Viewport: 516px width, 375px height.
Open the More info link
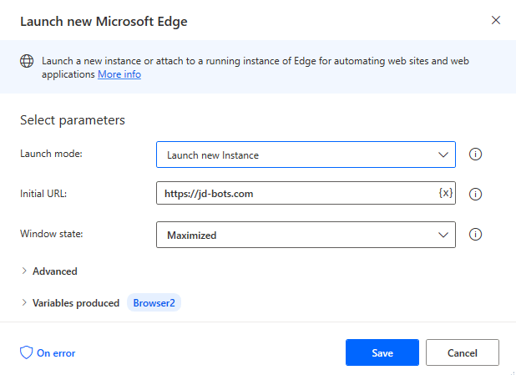click(x=119, y=74)
